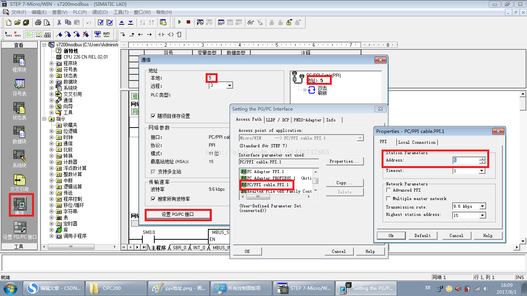Image resolution: width=527 pixels, height=296 pixels.
Task: Expand the 位逻辑 tree node
Action: (x=52, y=131)
